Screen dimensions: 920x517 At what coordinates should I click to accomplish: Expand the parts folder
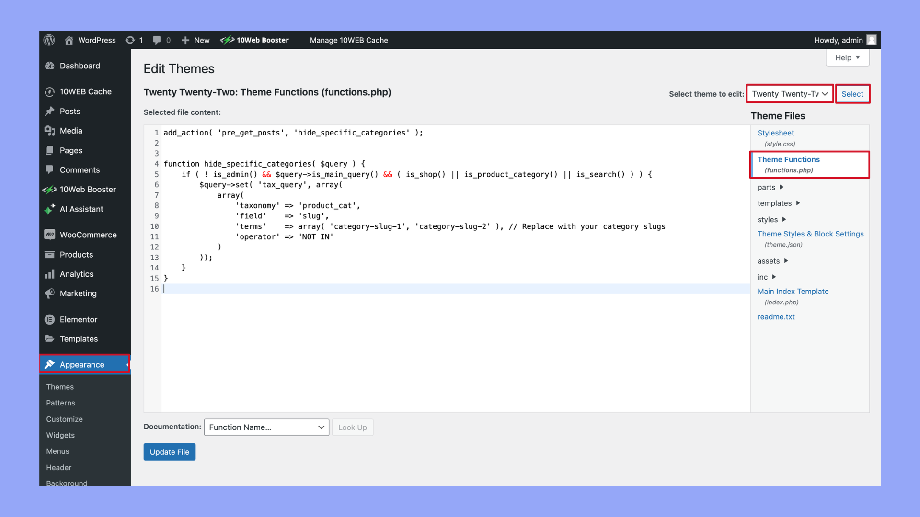770,187
